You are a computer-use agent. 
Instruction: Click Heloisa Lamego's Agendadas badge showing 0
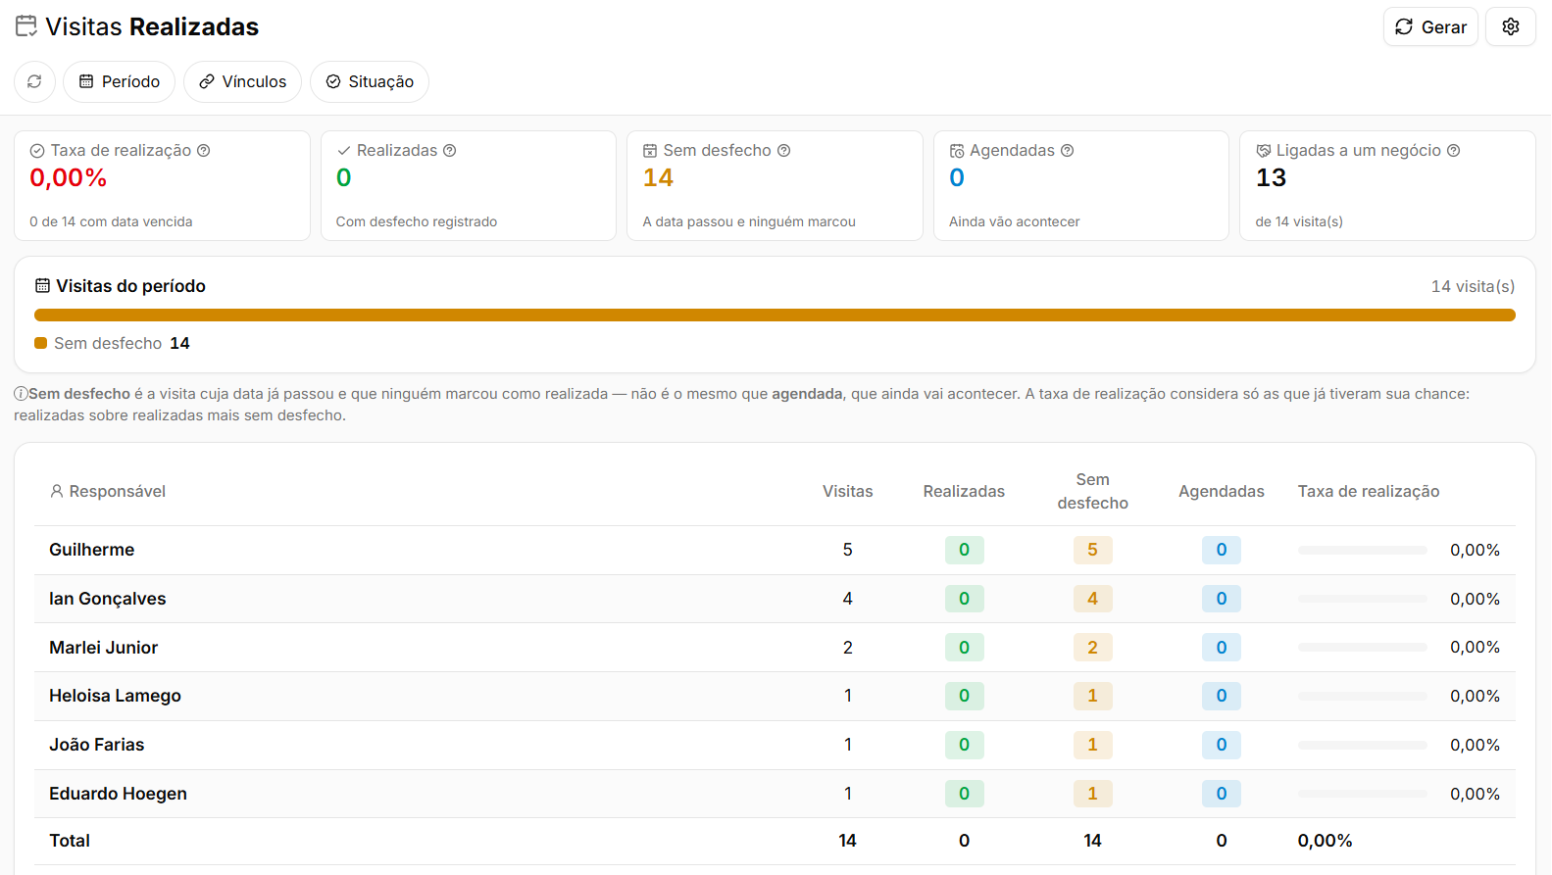coord(1222,696)
